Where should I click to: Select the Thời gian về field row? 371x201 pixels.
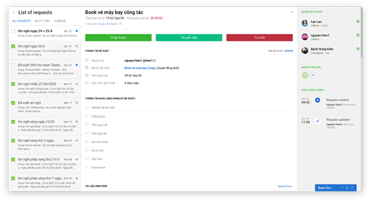(189, 125)
